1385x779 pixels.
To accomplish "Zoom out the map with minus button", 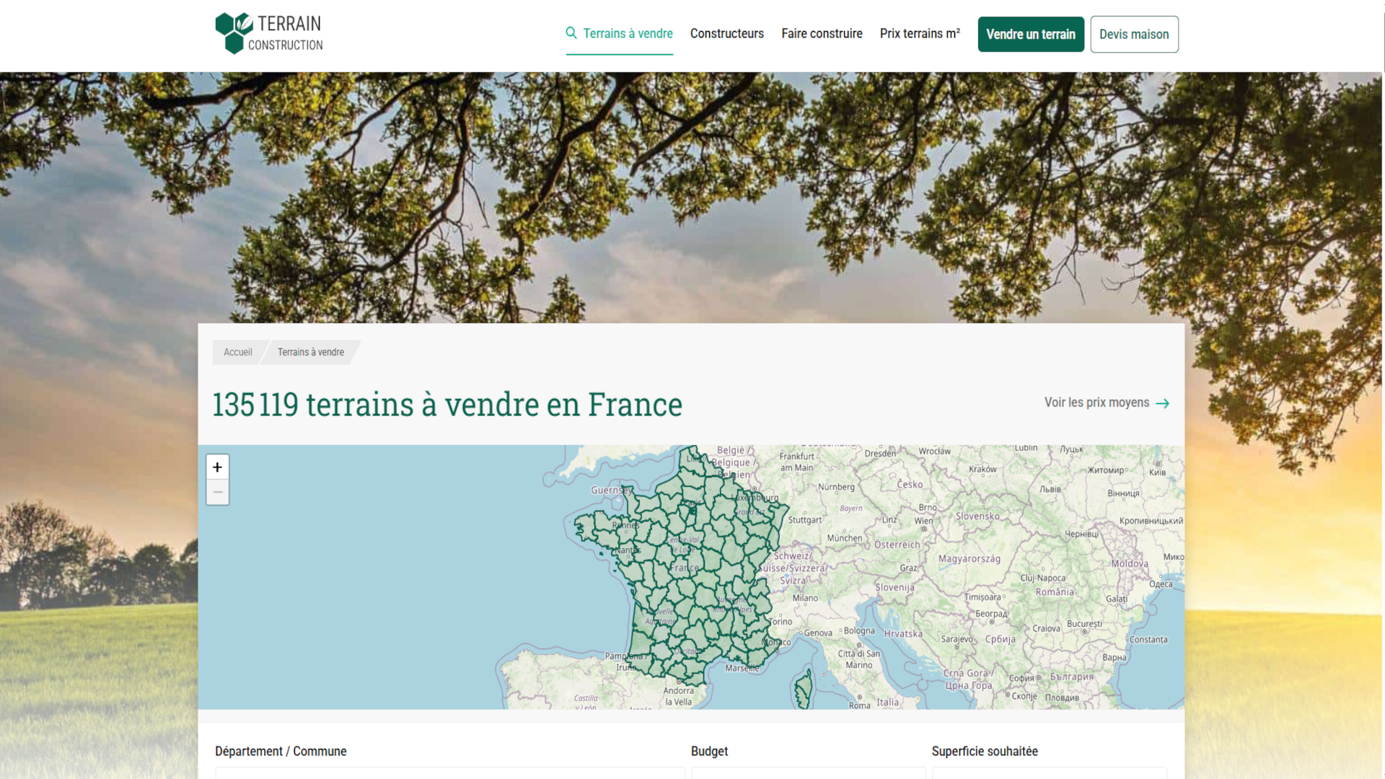I will click(217, 492).
